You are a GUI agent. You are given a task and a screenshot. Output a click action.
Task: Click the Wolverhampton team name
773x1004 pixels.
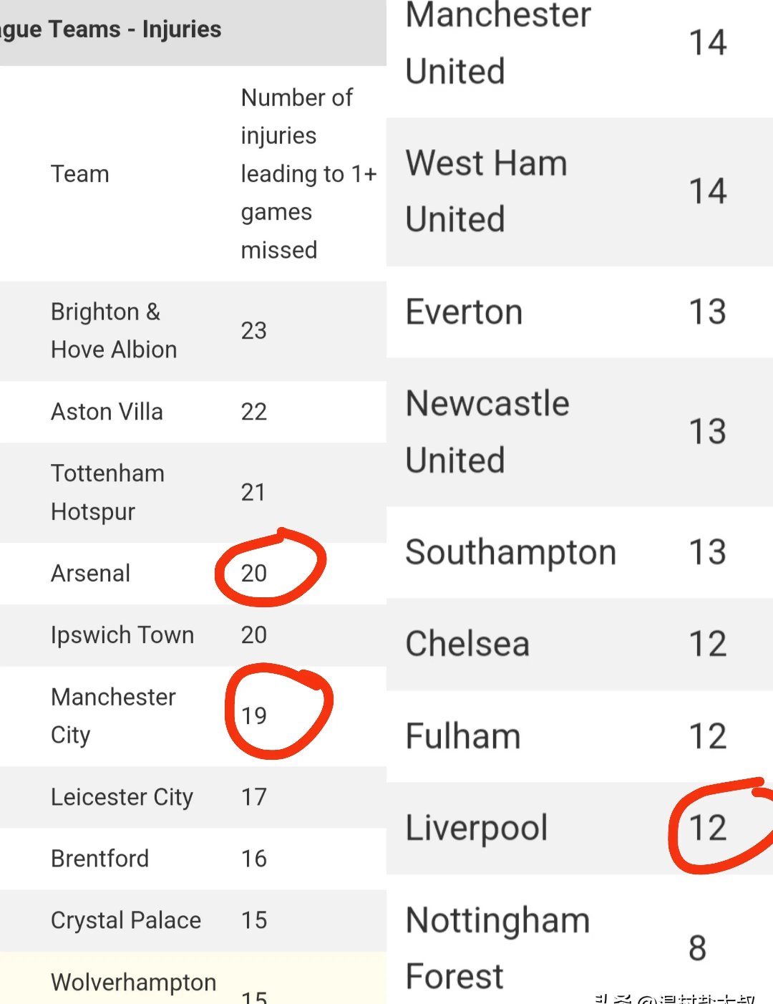(133, 983)
